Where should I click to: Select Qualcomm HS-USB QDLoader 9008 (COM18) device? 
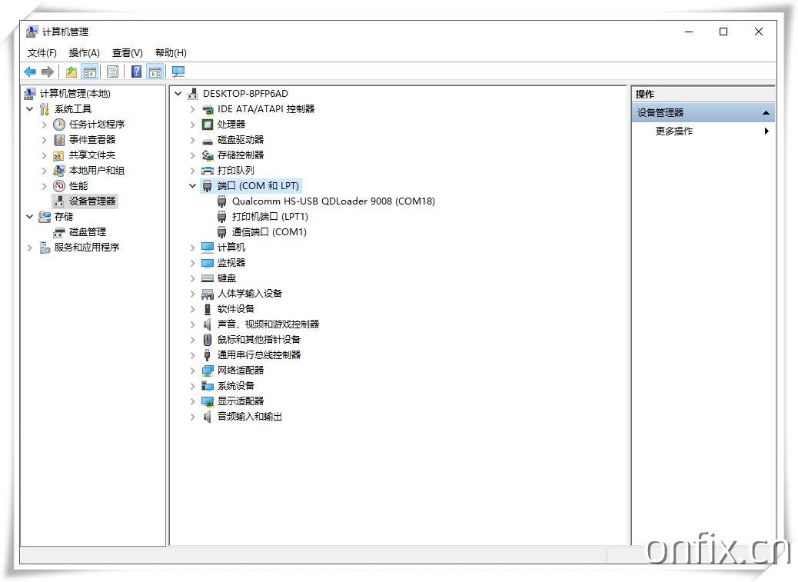point(333,201)
